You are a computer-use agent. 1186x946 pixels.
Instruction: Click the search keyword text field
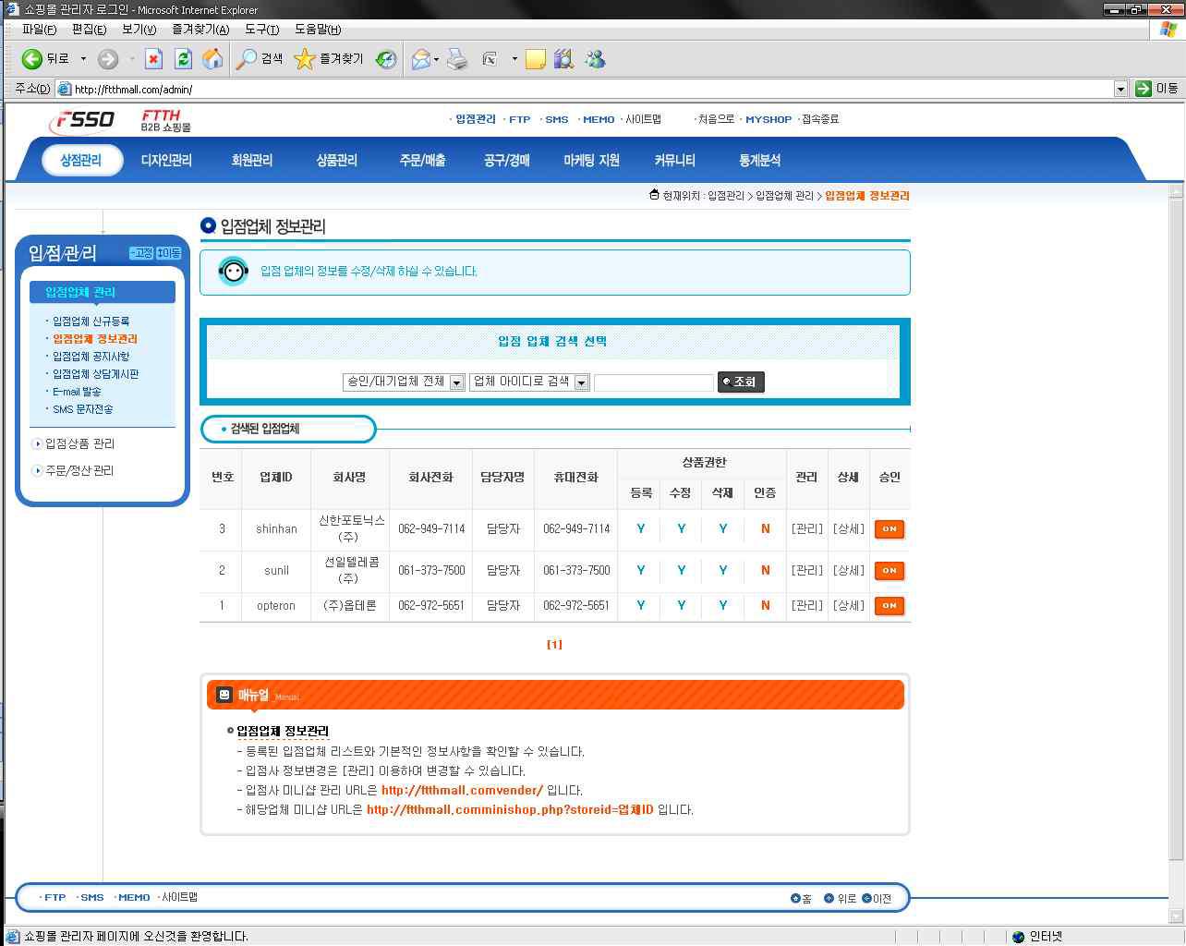coord(654,382)
